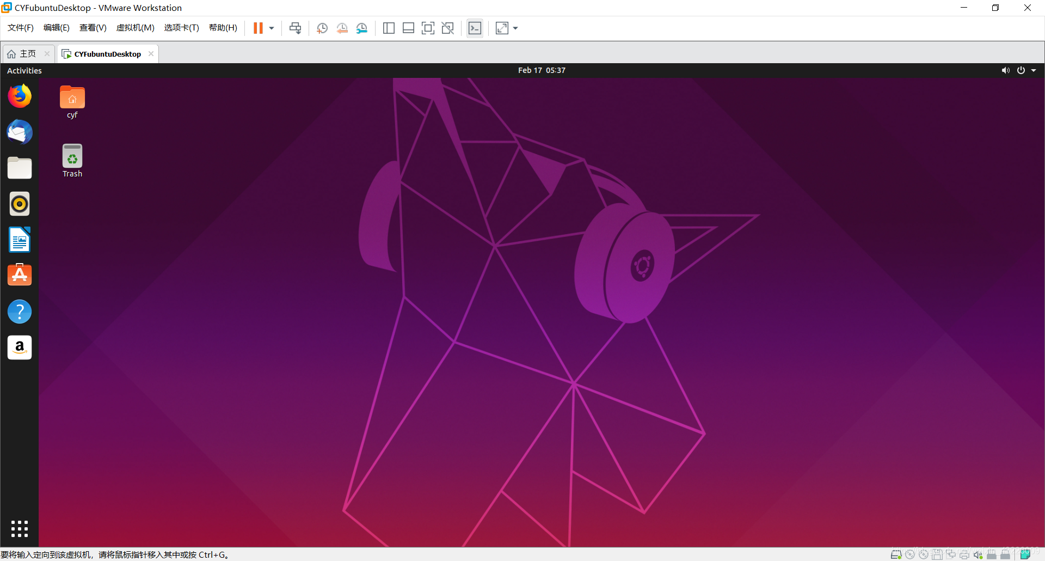Open the 虚拟机(M) menu
The width and height of the screenshot is (1045, 561).
click(x=135, y=28)
